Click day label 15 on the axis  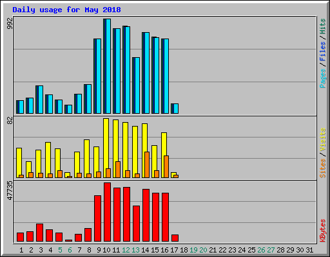click(x=155, y=250)
